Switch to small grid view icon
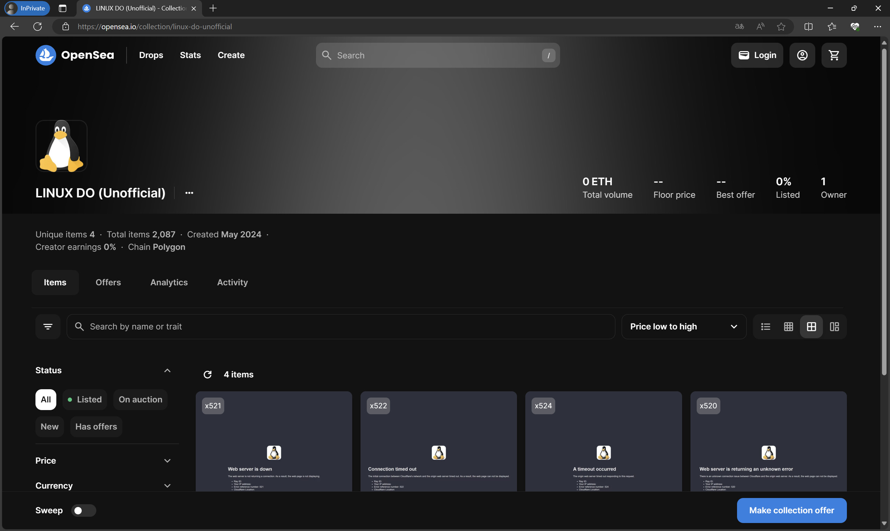890x531 pixels. [788, 327]
